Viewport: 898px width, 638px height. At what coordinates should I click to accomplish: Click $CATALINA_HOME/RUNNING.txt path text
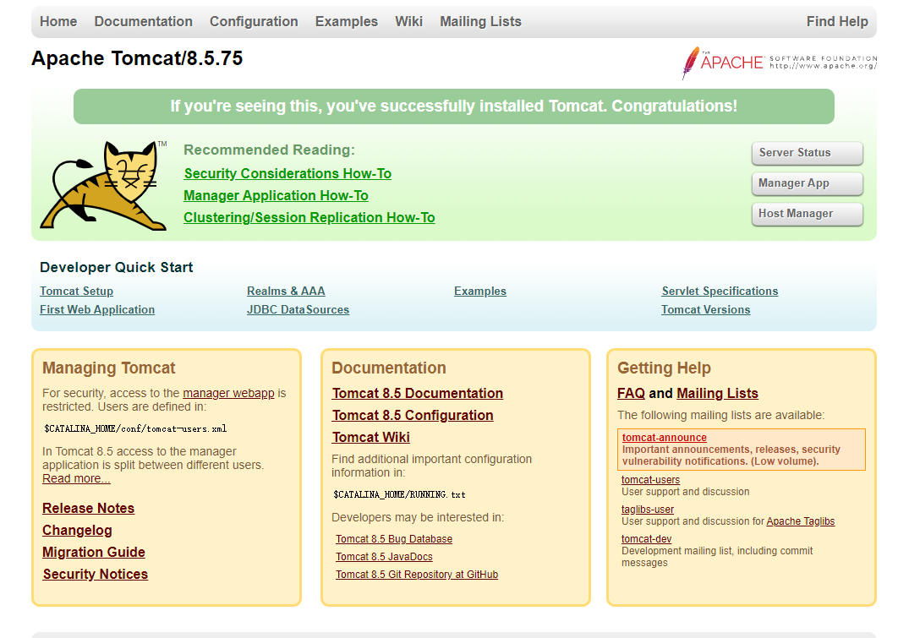399,494
